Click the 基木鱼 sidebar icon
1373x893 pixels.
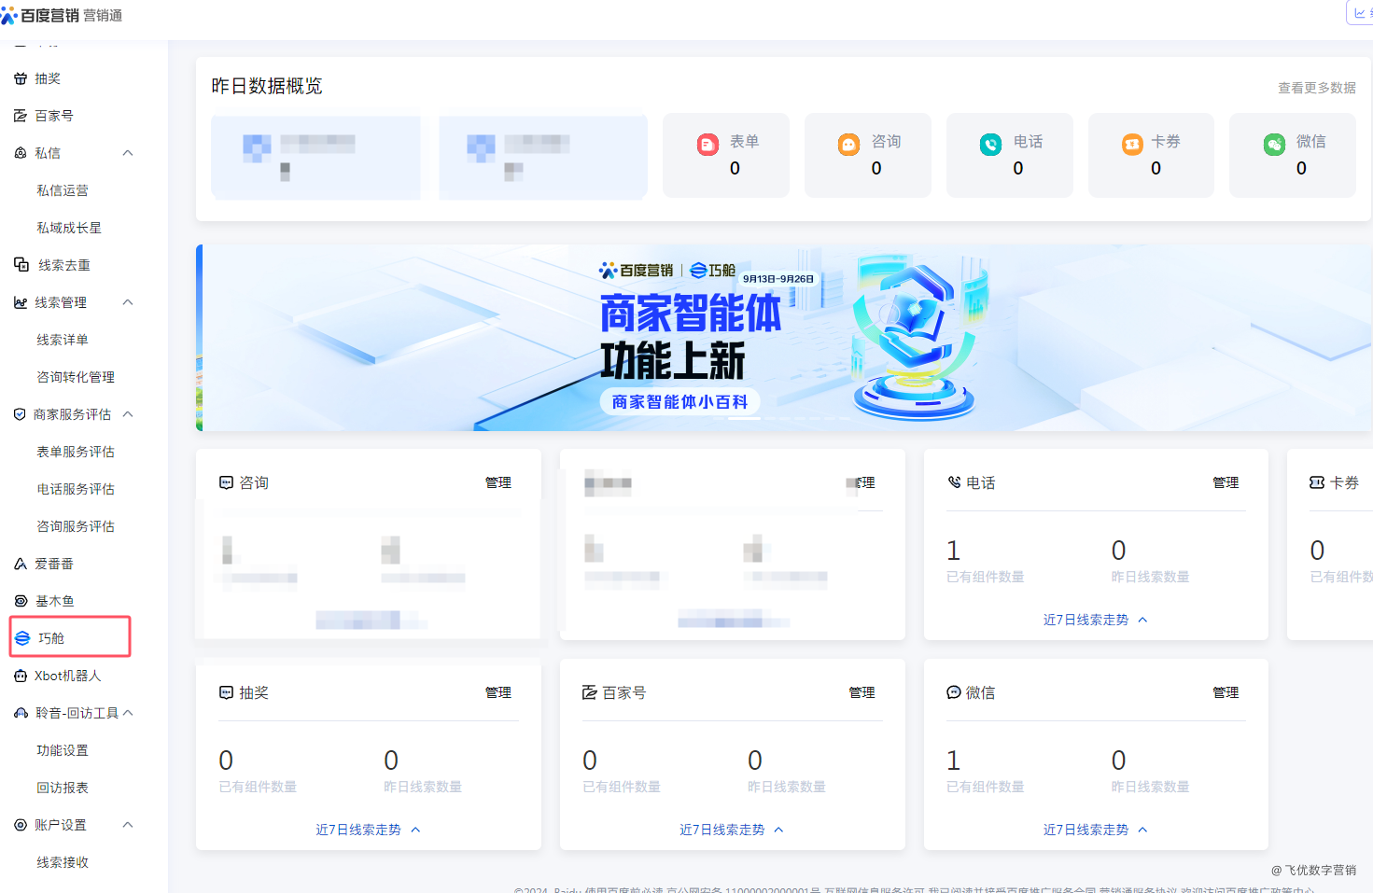[x=21, y=601]
